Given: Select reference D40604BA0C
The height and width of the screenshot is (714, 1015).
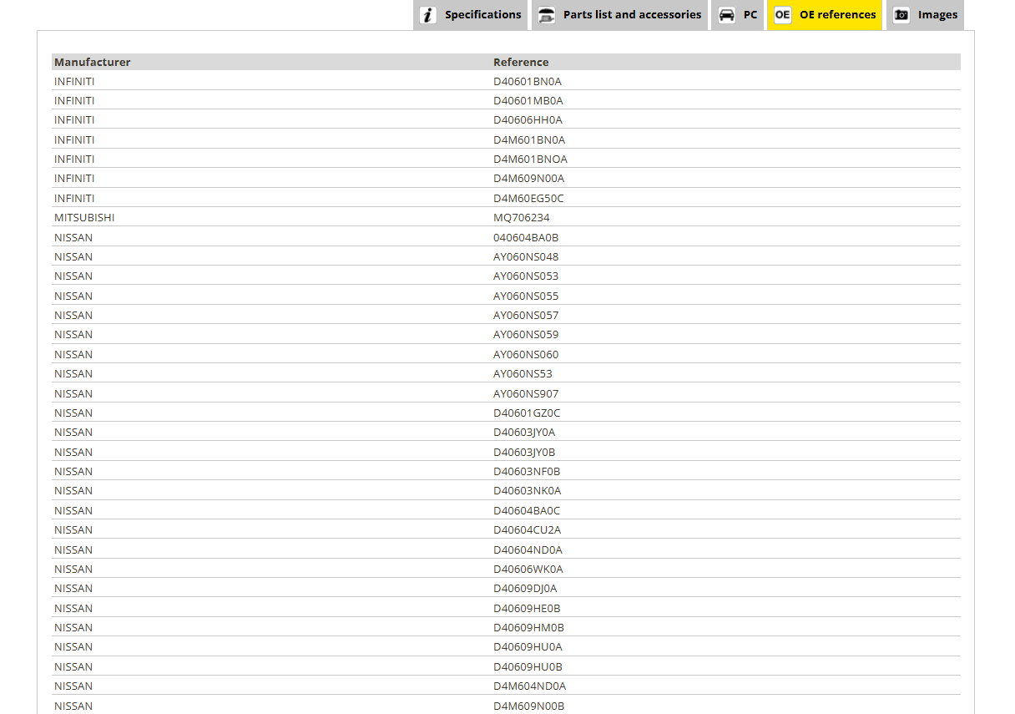Looking at the screenshot, I should 527,510.
